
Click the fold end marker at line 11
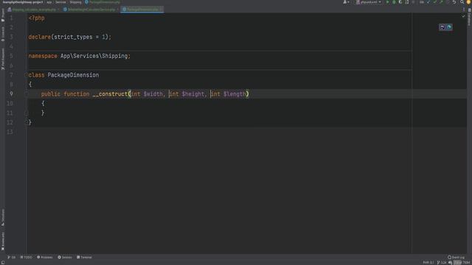point(27,113)
